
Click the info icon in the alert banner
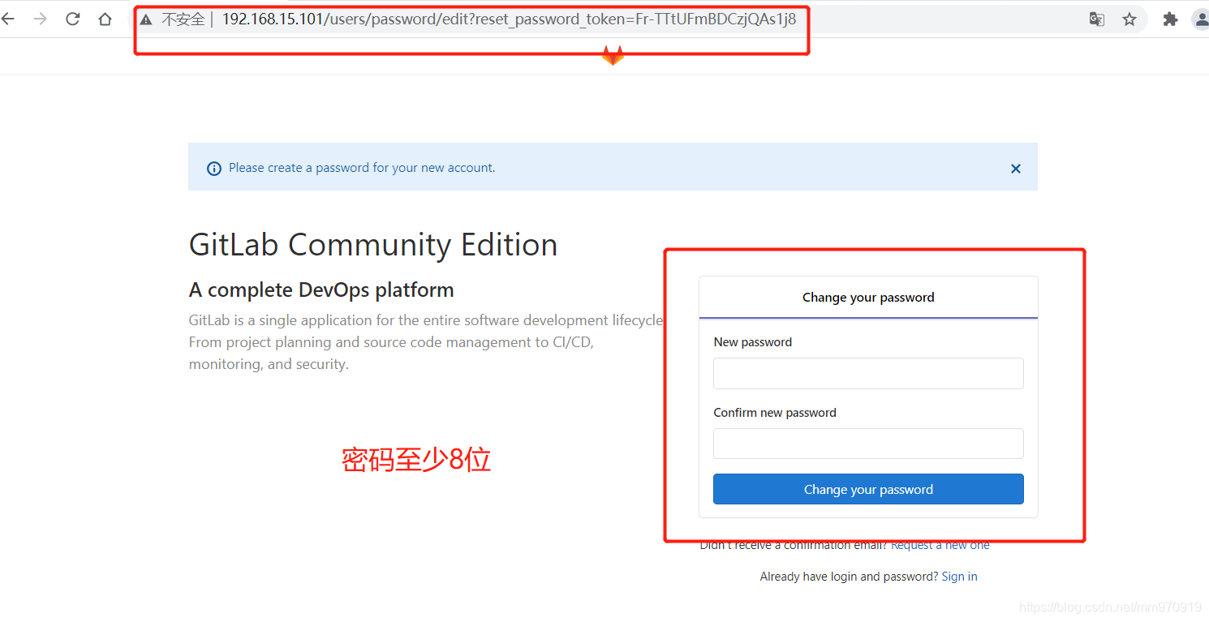coord(214,169)
